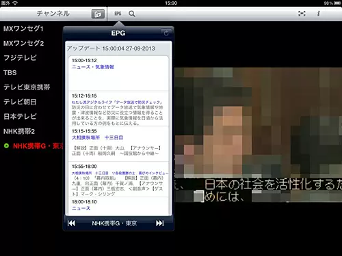Tap the アップデート timestamp line

[111, 48]
